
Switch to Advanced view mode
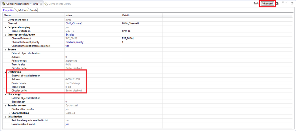[267, 4]
